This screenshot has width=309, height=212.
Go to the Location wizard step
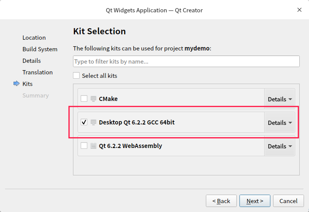(34, 37)
